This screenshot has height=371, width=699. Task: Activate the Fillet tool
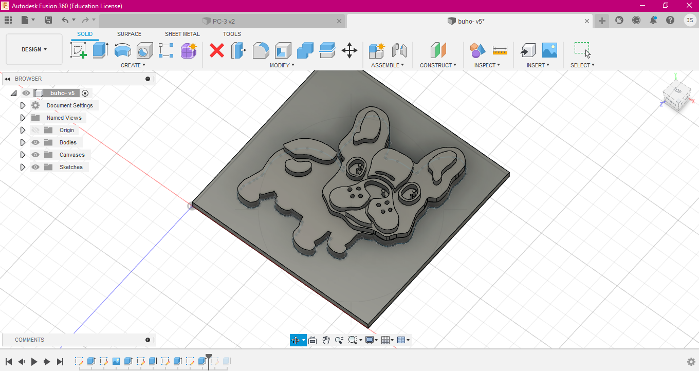pos(261,50)
